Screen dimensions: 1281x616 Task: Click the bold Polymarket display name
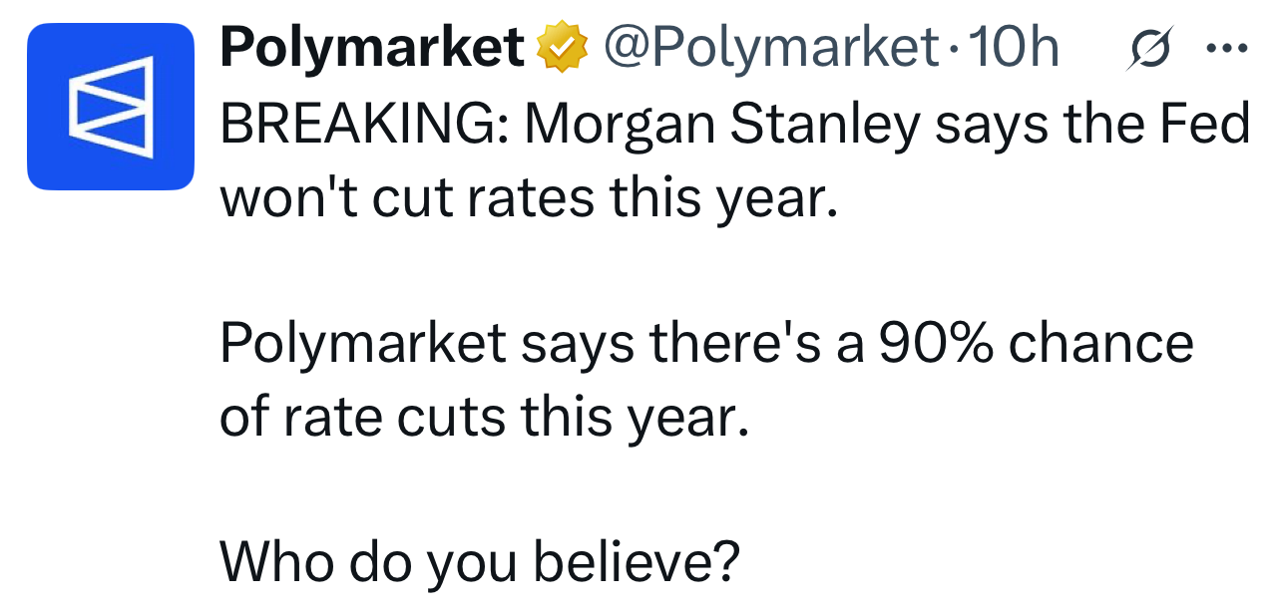(371, 48)
